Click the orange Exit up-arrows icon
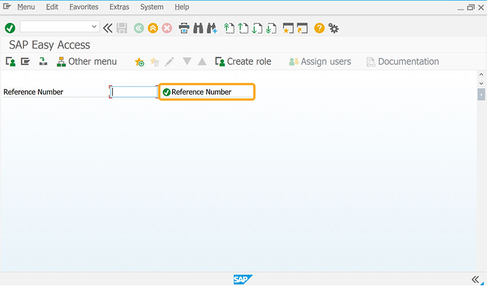The height and width of the screenshot is (286, 487). pyautogui.click(x=153, y=28)
